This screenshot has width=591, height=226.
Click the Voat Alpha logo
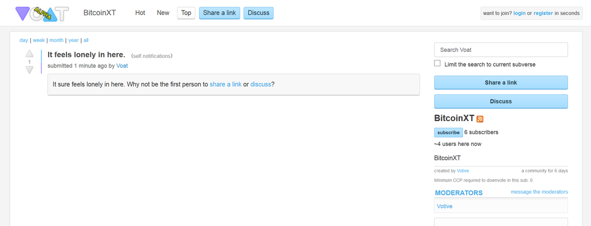pos(42,13)
